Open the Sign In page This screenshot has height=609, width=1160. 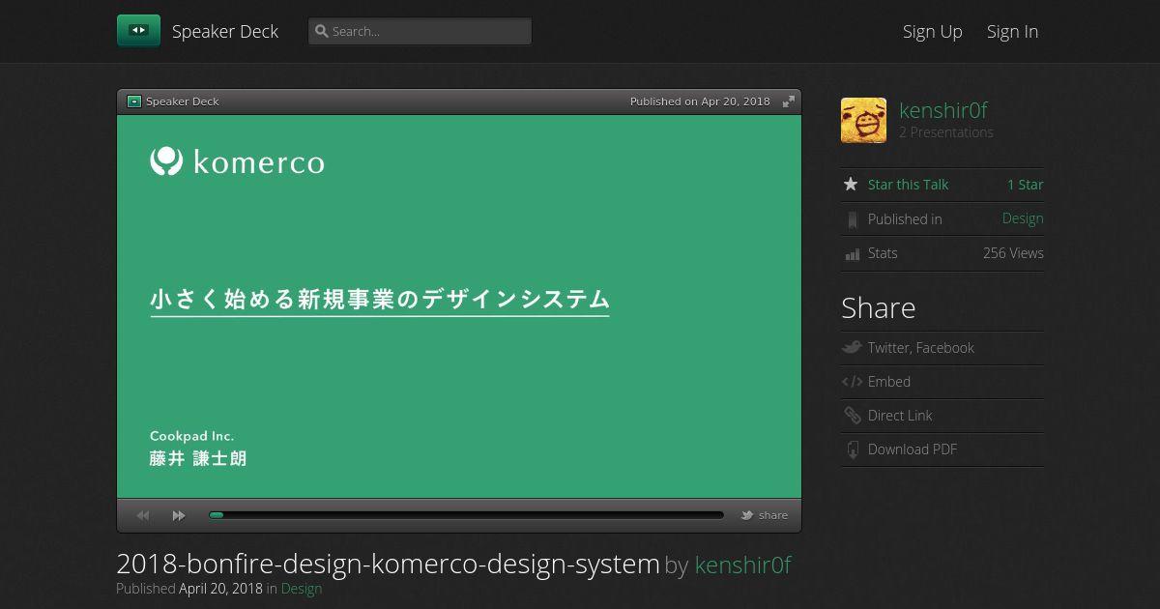1012,31
